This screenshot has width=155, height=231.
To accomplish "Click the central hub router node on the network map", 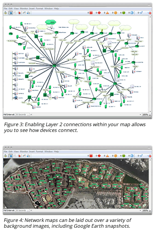I will pyautogui.click(x=54, y=66).
